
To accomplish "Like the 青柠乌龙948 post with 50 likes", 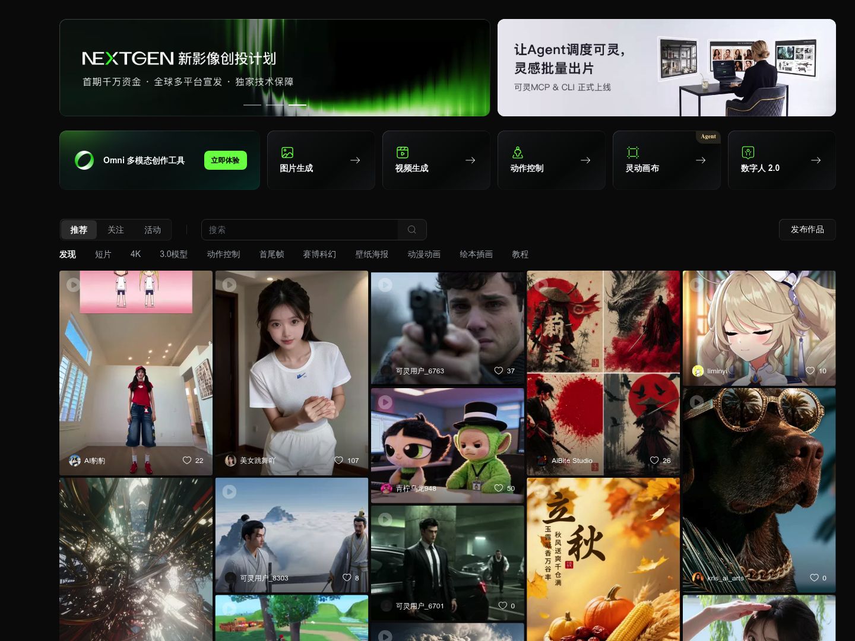I will [499, 488].
